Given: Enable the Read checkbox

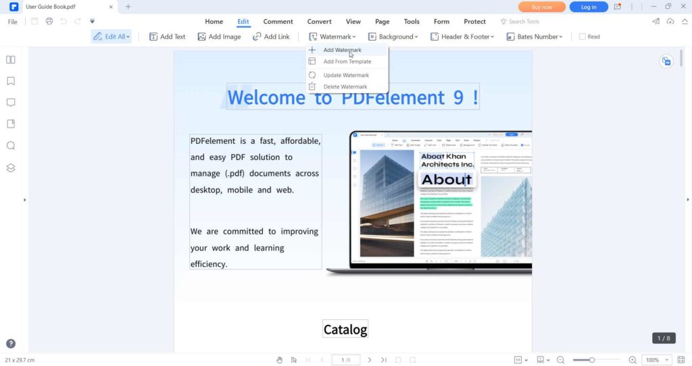Looking at the screenshot, I should 582,36.
